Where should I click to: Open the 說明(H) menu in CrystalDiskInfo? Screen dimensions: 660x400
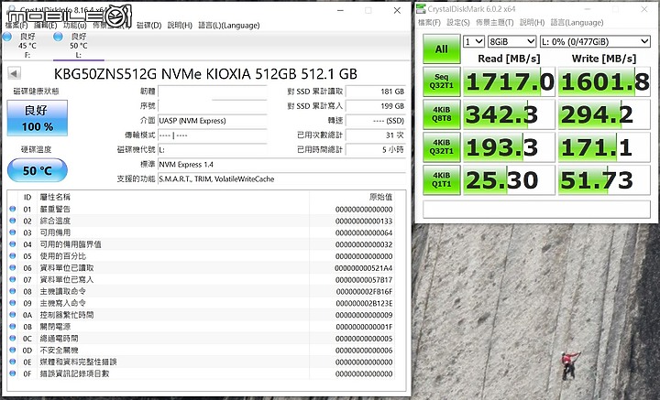pyautogui.click(x=180, y=26)
